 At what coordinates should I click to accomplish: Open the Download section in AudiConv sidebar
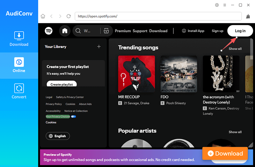pos(19,39)
